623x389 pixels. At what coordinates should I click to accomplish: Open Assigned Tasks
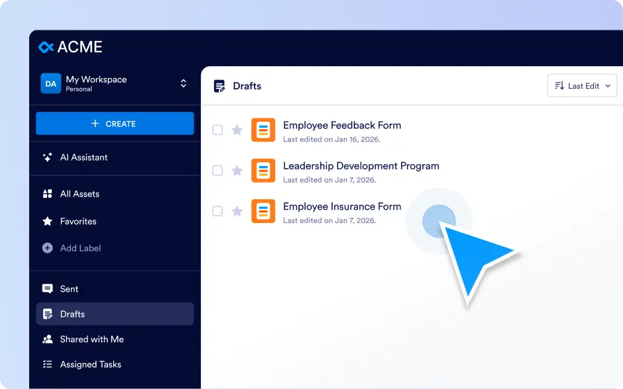pyautogui.click(x=115, y=365)
